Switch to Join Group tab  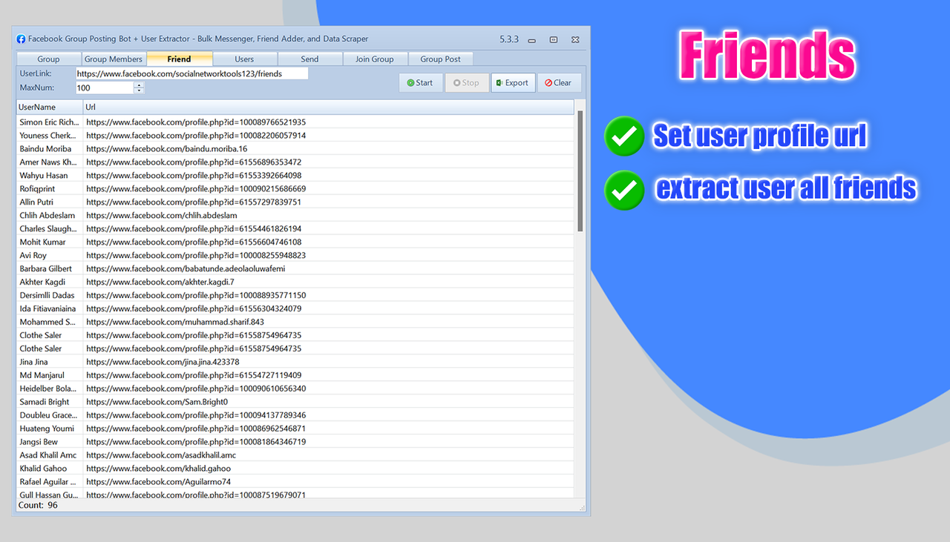point(375,59)
